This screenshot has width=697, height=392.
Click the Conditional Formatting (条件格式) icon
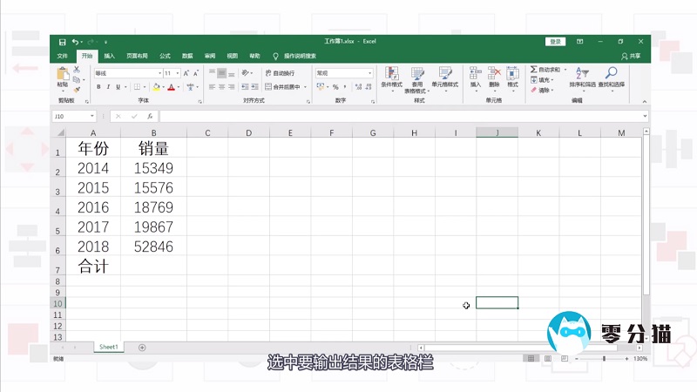click(391, 75)
